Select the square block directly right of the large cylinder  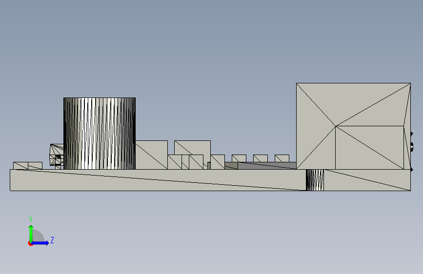tap(152, 155)
